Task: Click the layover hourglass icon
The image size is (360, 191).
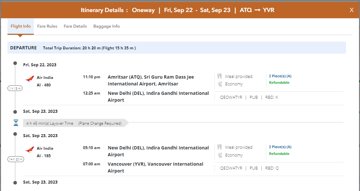Action: tap(16, 123)
